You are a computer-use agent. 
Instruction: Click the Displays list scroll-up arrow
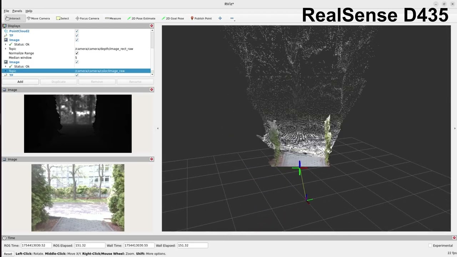(152, 30)
